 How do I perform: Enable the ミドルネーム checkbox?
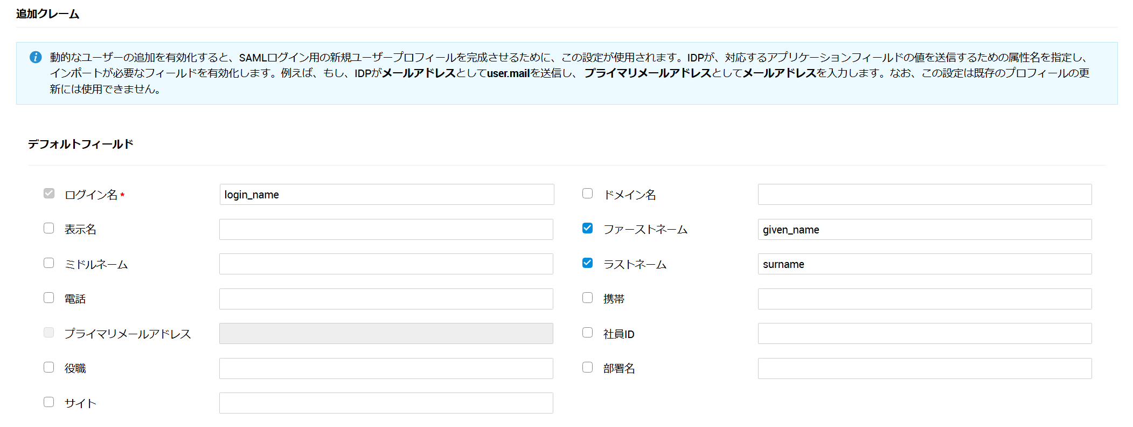point(49,263)
